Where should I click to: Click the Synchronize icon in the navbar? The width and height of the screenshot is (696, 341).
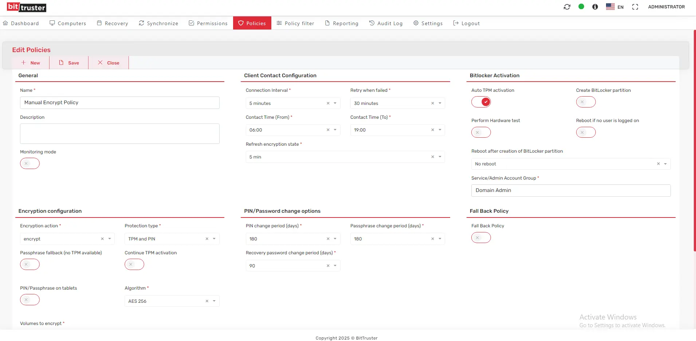coord(141,23)
